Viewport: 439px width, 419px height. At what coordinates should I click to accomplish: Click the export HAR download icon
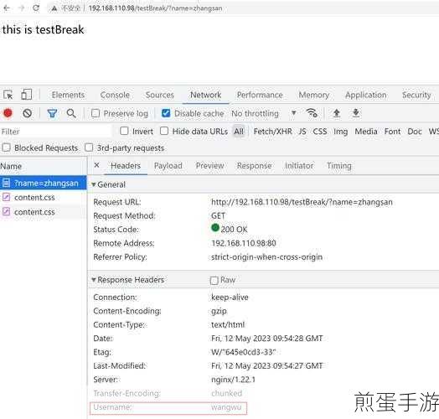(355, 113)
